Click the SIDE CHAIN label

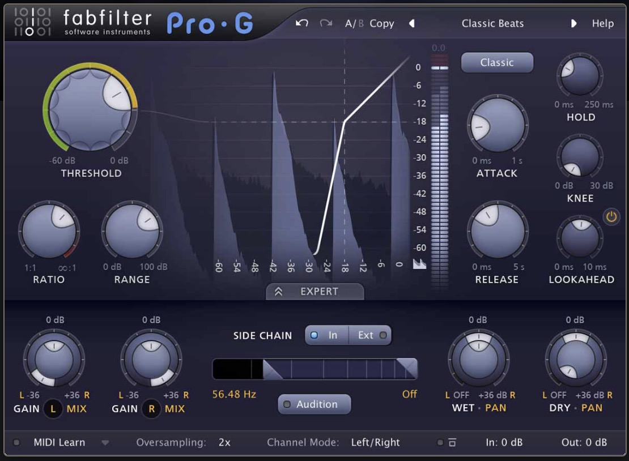(262, 335)
